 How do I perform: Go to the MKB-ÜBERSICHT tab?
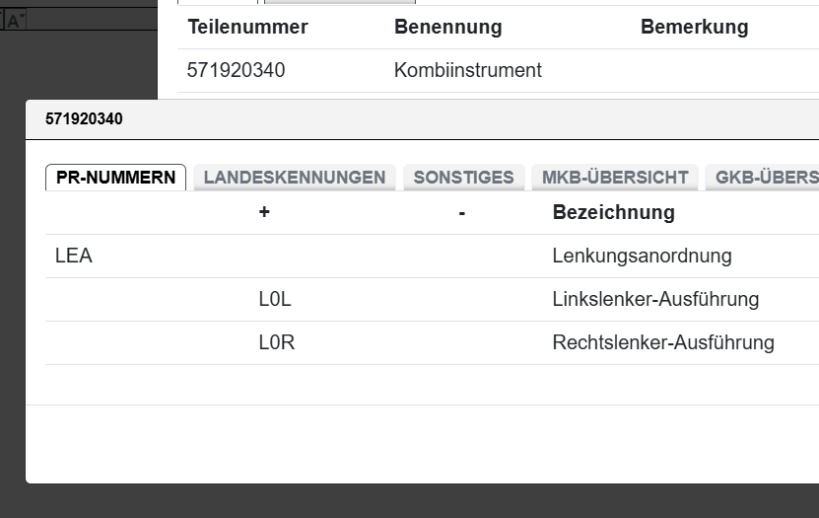tap(615, 178)
